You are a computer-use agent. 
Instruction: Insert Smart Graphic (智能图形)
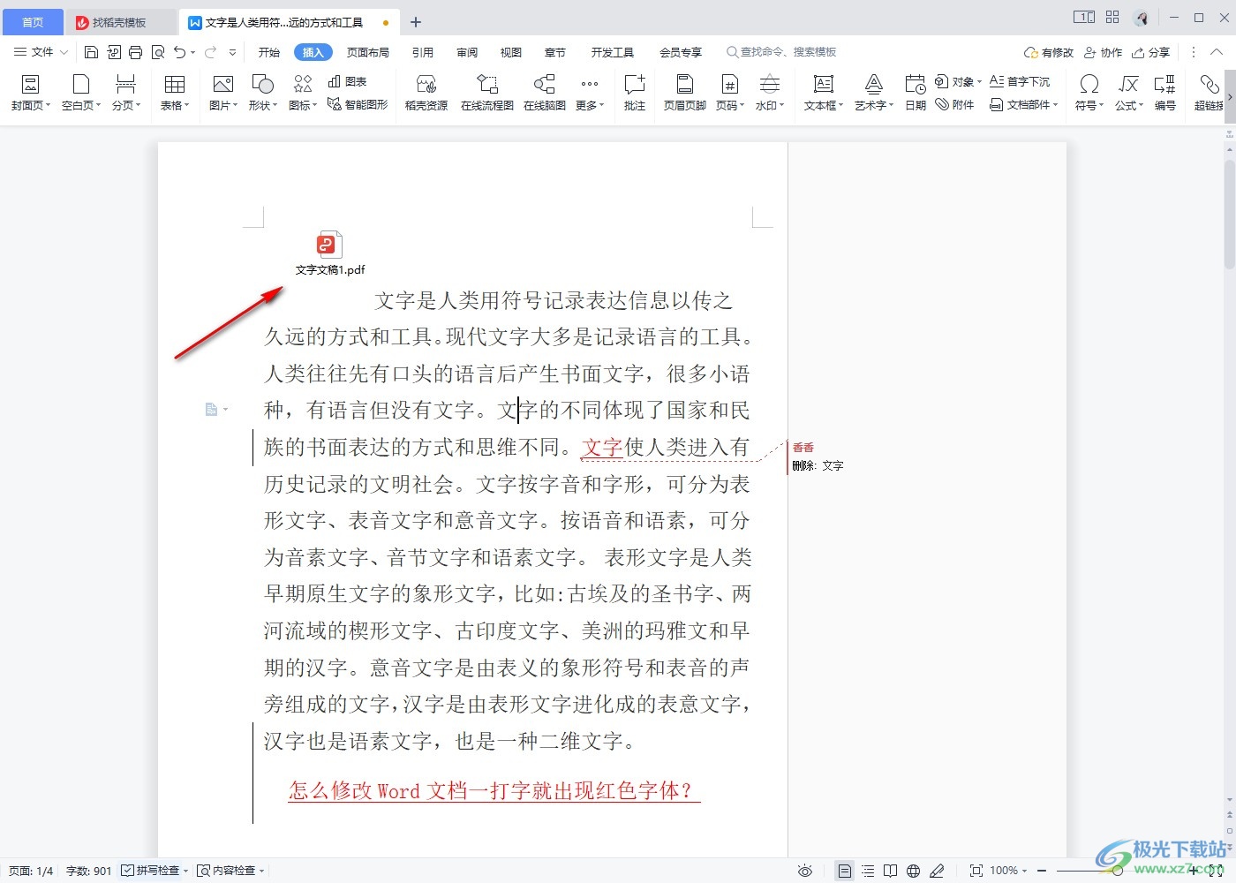tap(358, 104)
